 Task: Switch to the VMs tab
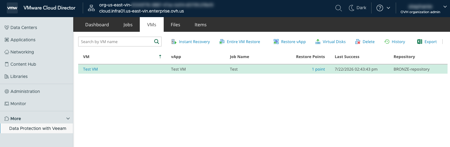tap(151, 25)
